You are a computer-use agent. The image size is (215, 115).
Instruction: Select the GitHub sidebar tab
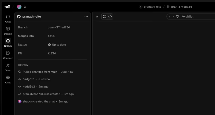click(8, 43)
